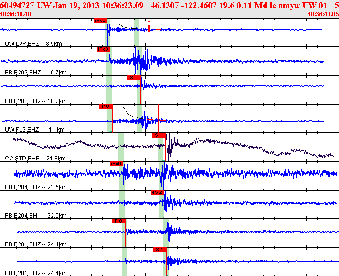This screenshot has height=276, width=339.
Task: Click the PB B204 EH1 -- 22.5km label
Action: click(x=36, y=216)
